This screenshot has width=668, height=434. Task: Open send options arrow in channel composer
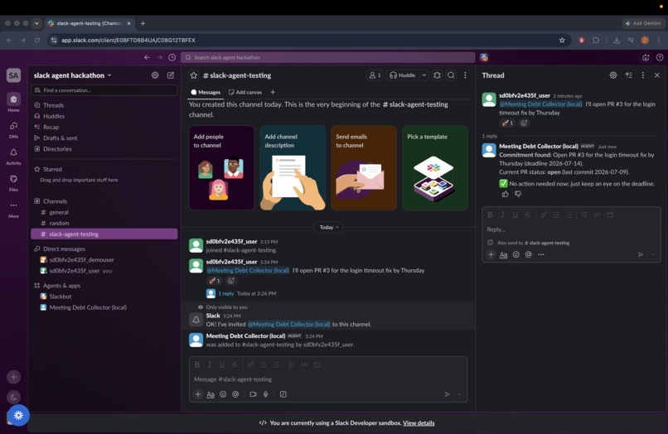pyautogui.click(x=459, y=394)
